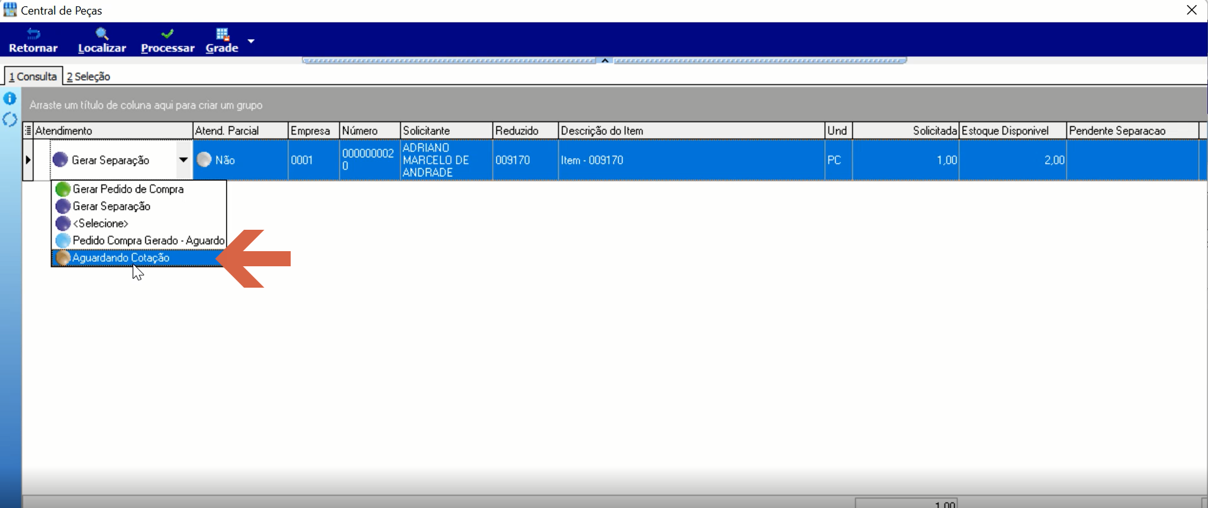Choose the <Selecione> list option
The height and width of the screenshot is (508, 1208).
(138, 223)
